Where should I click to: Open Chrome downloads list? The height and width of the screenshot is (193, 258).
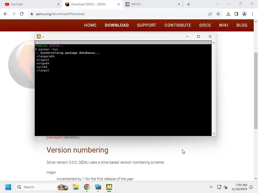pos(228,14)
